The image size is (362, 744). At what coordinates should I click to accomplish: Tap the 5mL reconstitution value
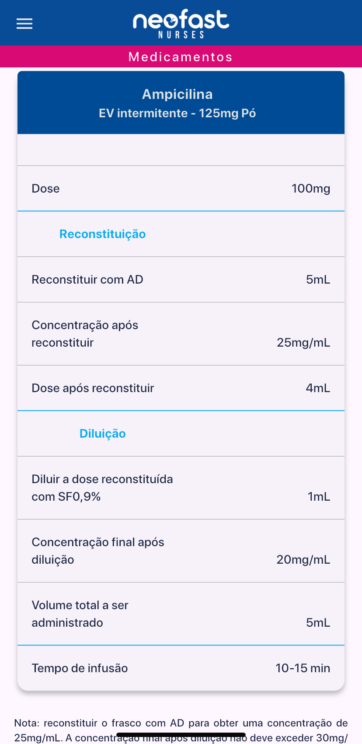[318, 280]
